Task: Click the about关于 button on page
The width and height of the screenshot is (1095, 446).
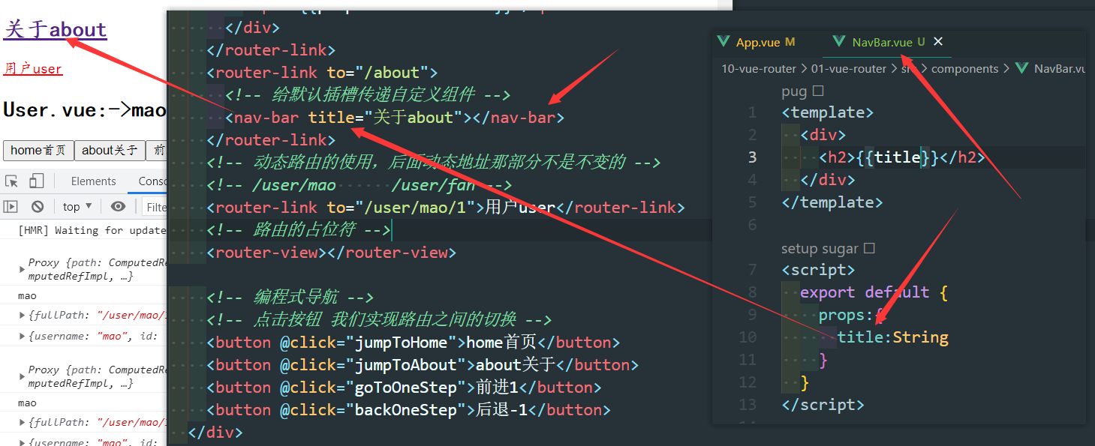Action: coord(110,151)
